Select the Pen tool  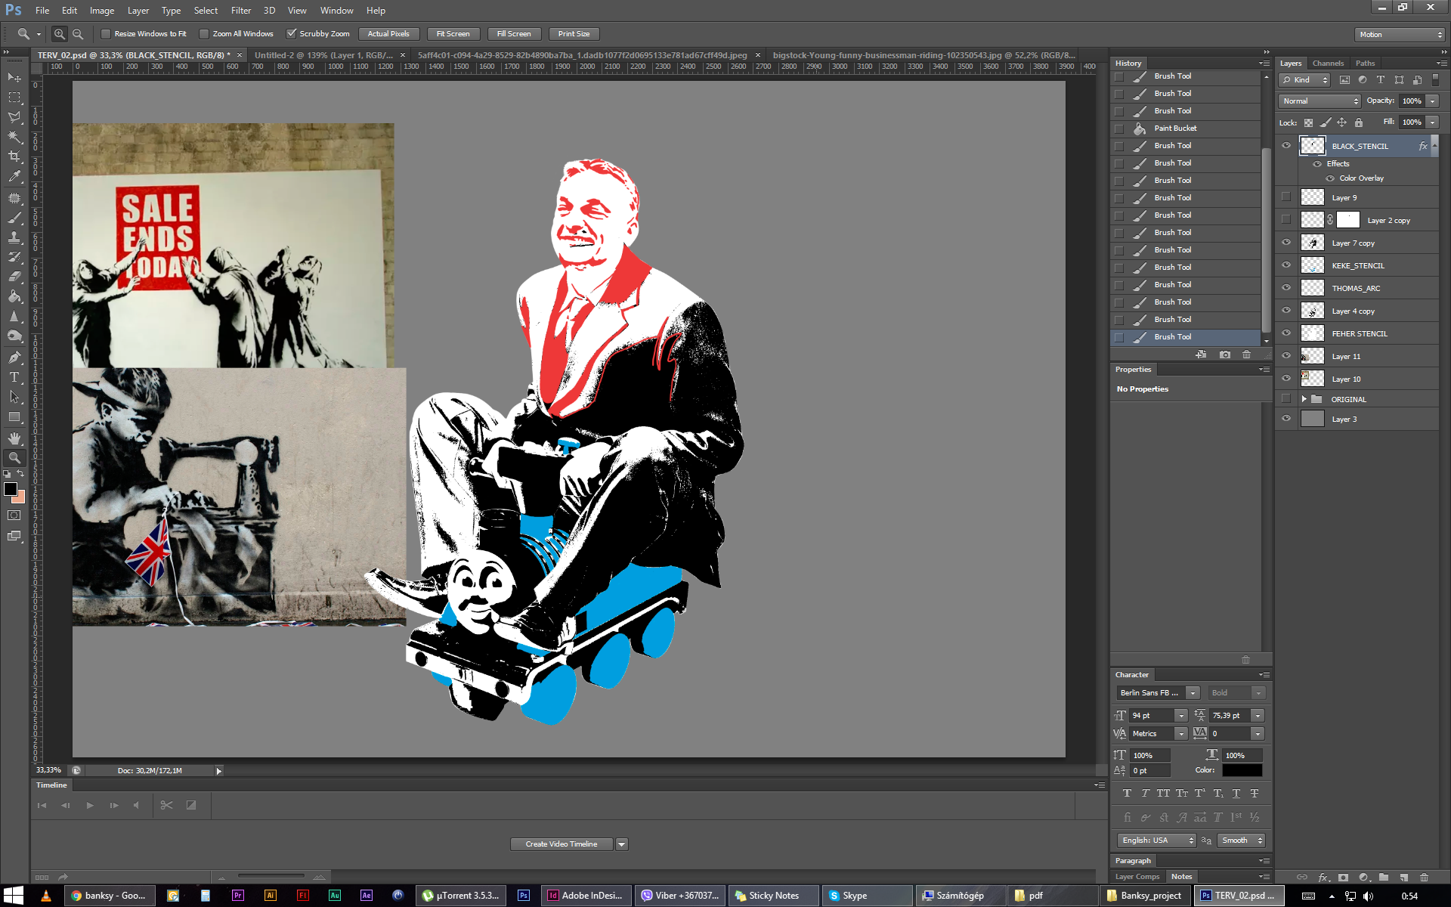click(14, 357)
